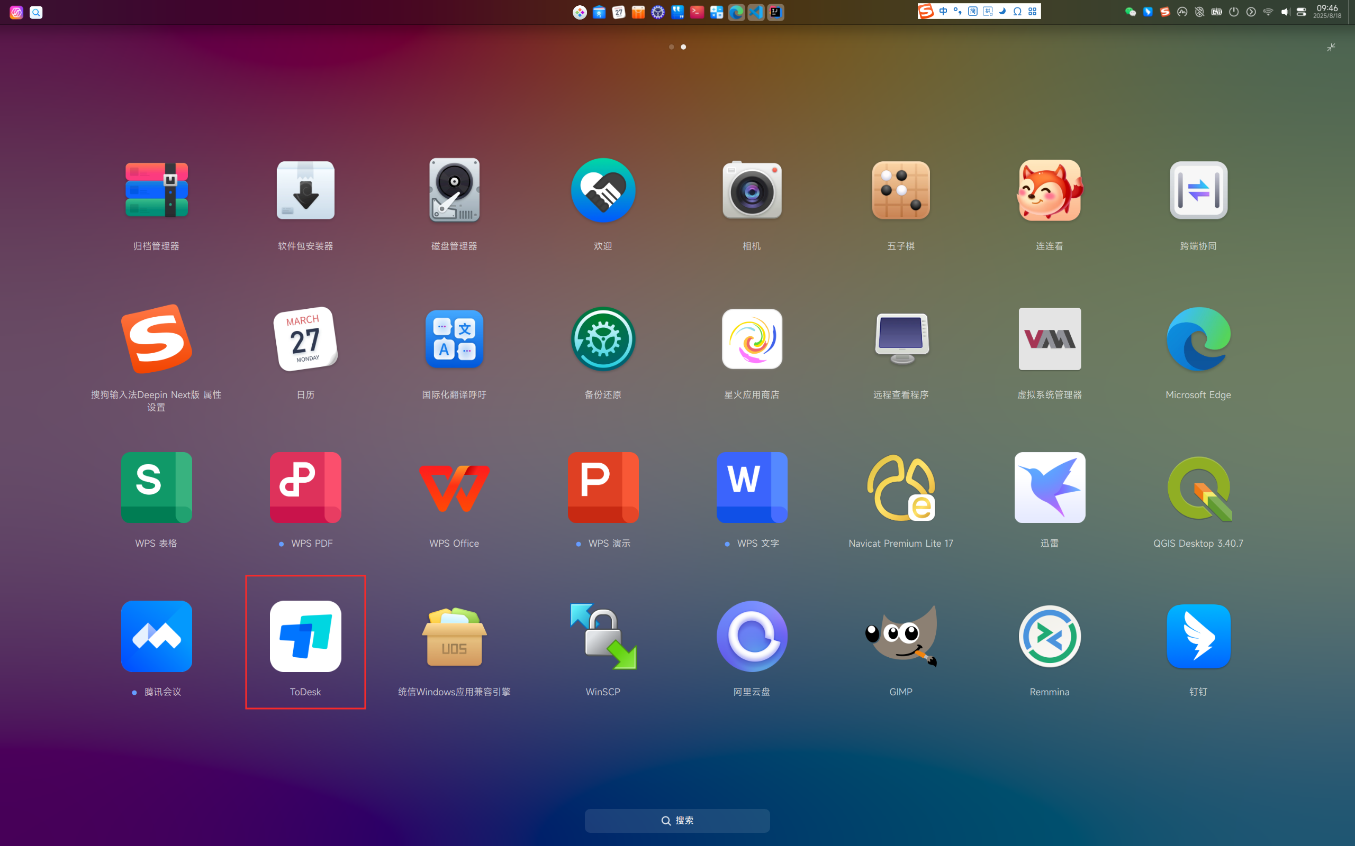The width and height of the screenshot is (1355, 846).
Task: Open 虚拟系统管理器 virtual machine manager
Action: click(1049, 339)
